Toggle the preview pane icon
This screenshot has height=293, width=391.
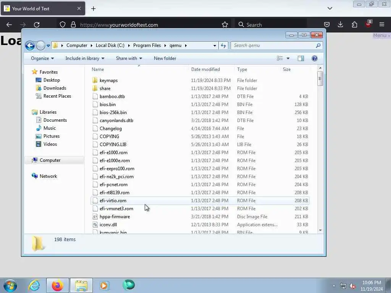tap(301, 58)
